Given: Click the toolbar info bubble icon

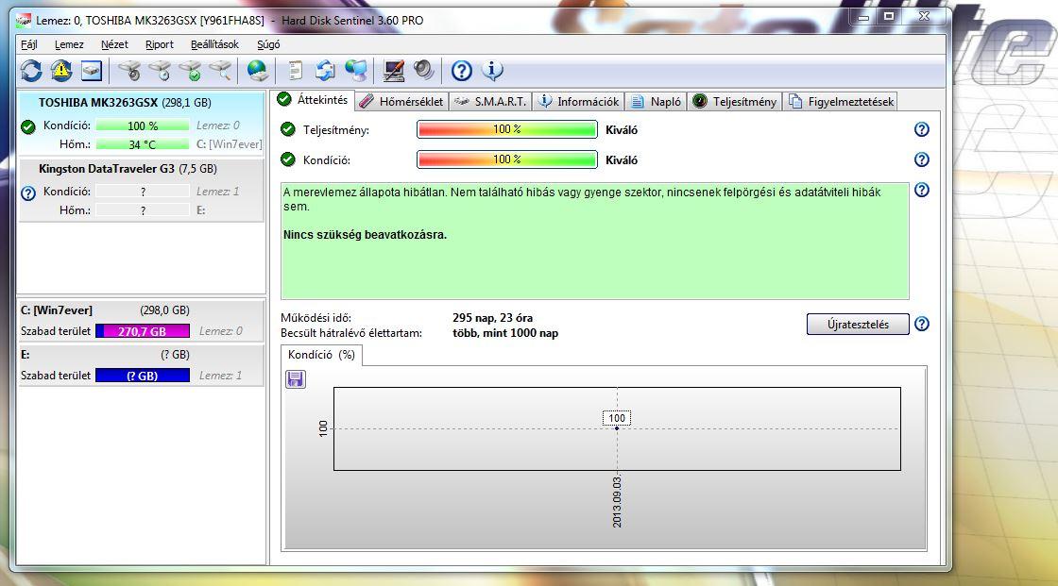Looking at the screenshot, I should 492,70.
